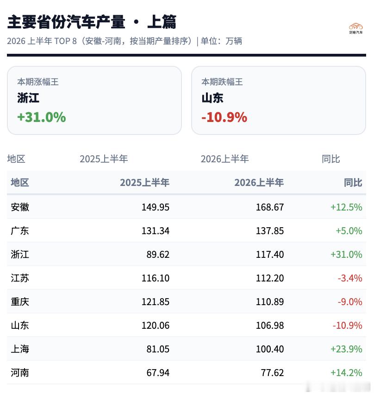Click the light gray 2026上半年 label
374x396 pixels.
pyautogui.click(x=225, y=159)
